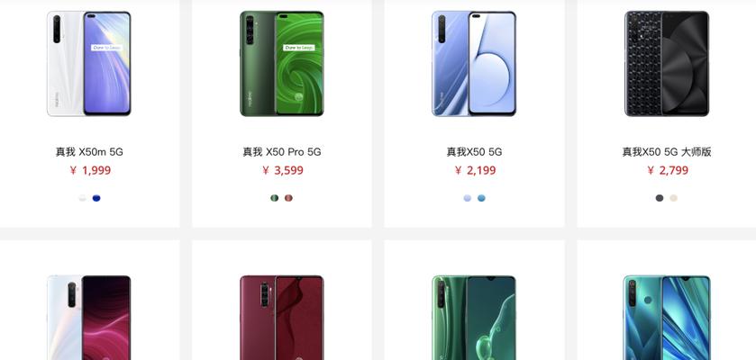Open the white-and-pink phone in second row
The image size is (756, 360).
click(x=89, y=318)
